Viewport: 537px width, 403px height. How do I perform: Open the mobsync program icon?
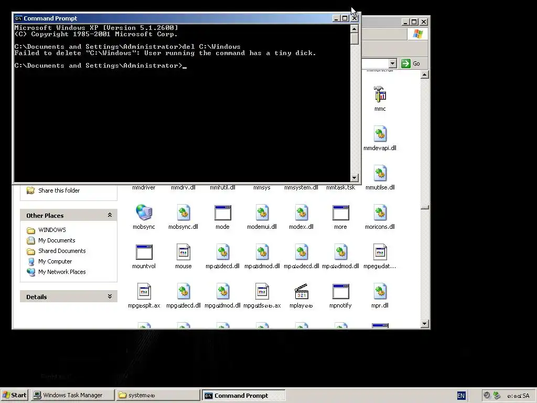click(144, 213)
